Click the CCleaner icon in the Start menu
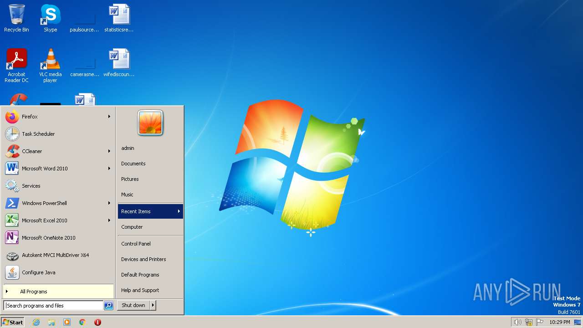 point(12,151)
